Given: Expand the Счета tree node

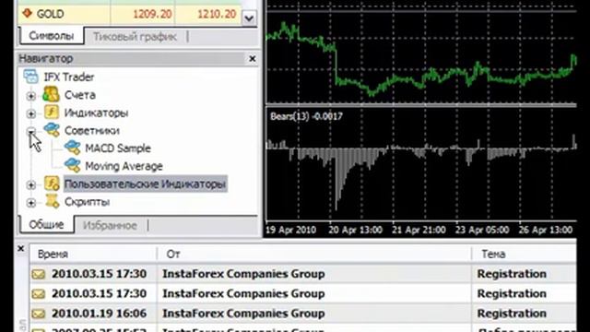Looking at the screenshot, I should [31, 96].
